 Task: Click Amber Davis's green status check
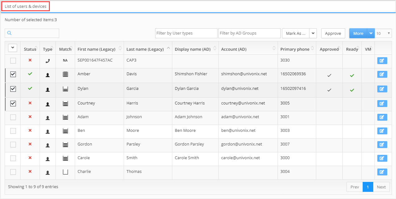[x=30, y=74]
